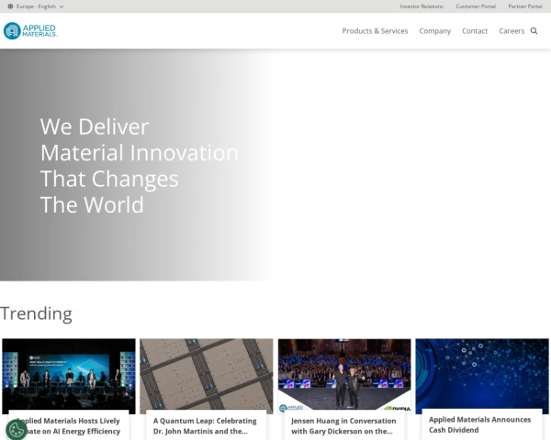Open the Products & Services menu
Image resolution: width=551 pixels, height=440 pixels.
pos(375,31)
